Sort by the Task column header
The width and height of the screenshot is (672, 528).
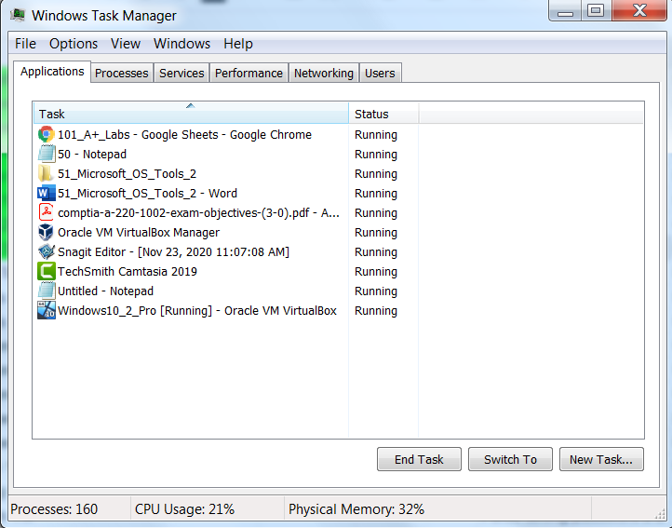pos(191,115)
